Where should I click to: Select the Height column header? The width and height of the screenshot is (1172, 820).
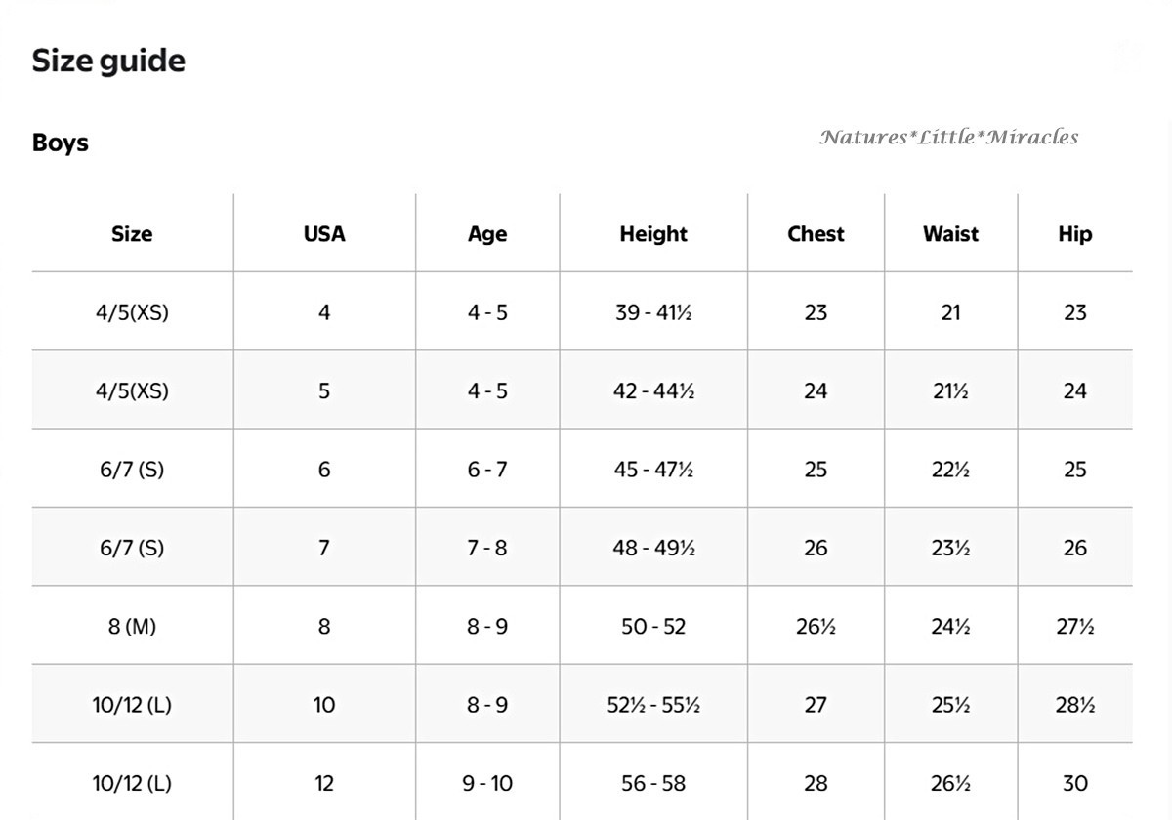tap(653, 234)
